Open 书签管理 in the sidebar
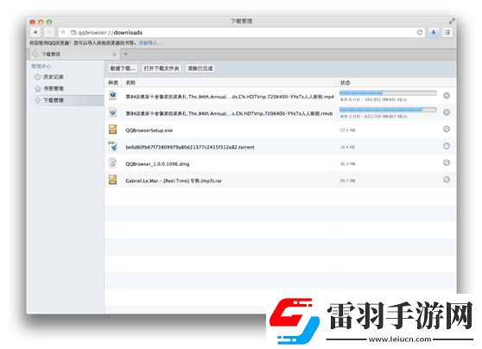The width and height of the screenshot is (482, 349). click(x=54, y=89)
